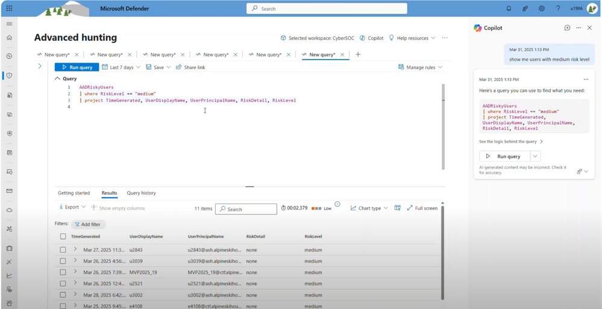This screenshot has width=602, height=309.
Task: Switch to Getting started tab
Action: 74,193
